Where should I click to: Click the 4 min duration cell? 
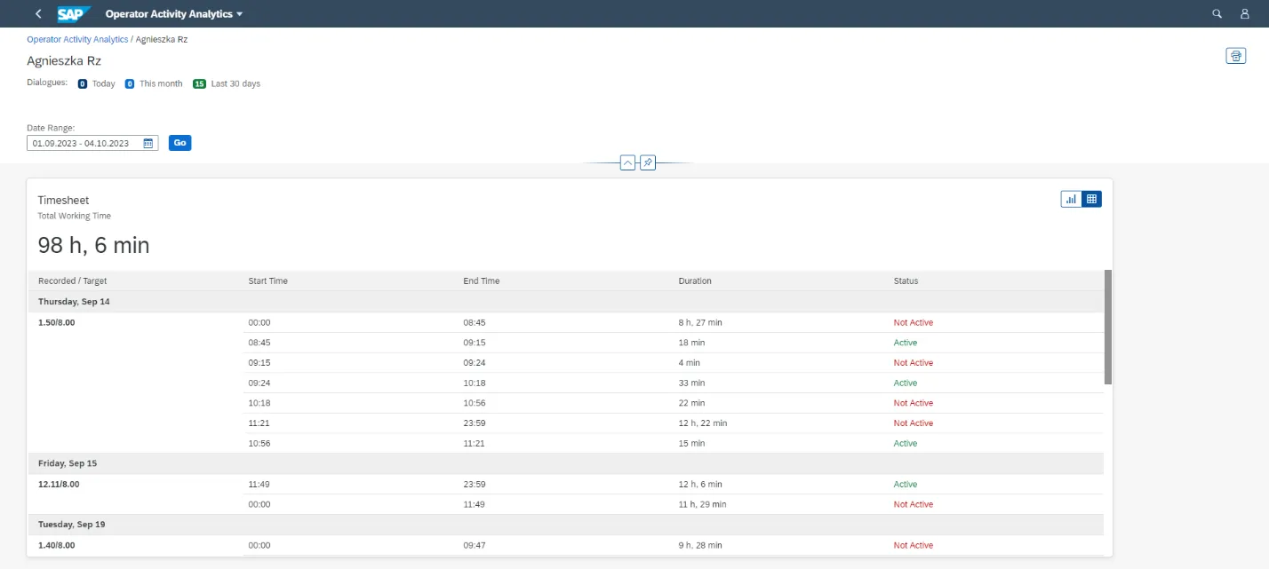pos(689,363)
